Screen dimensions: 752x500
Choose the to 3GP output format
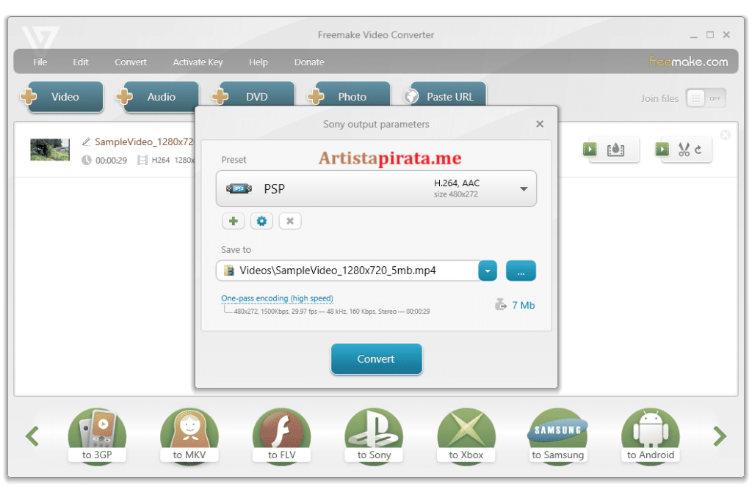(x=97, y=435)
